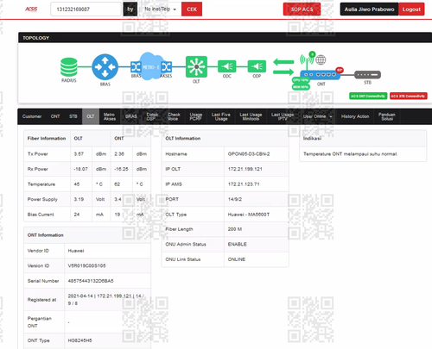Click the small BRAS switch icon left of Metro-E cloud
The image size is (432, 349).
[x=136, y=67]
